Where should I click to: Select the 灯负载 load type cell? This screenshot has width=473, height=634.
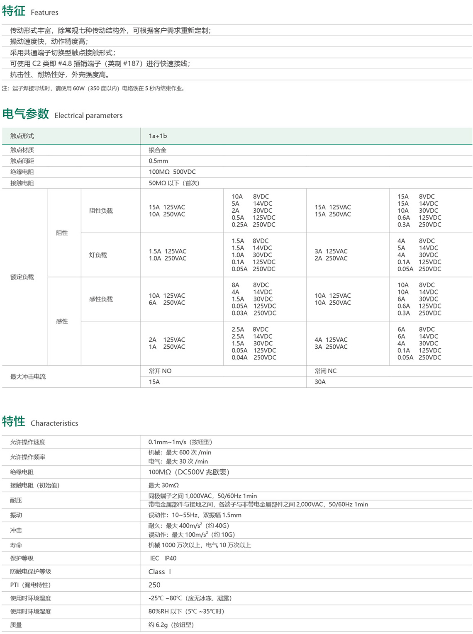98,255
